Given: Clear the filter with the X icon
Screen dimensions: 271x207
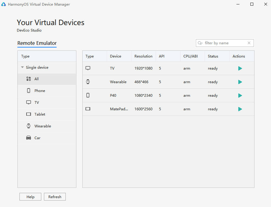Looking at the screenshot, I should click(x=249, y=43).
